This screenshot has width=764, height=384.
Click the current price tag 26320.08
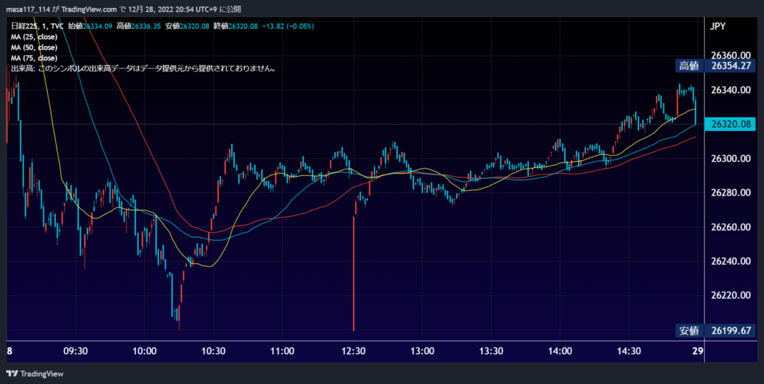pos(730,125)
